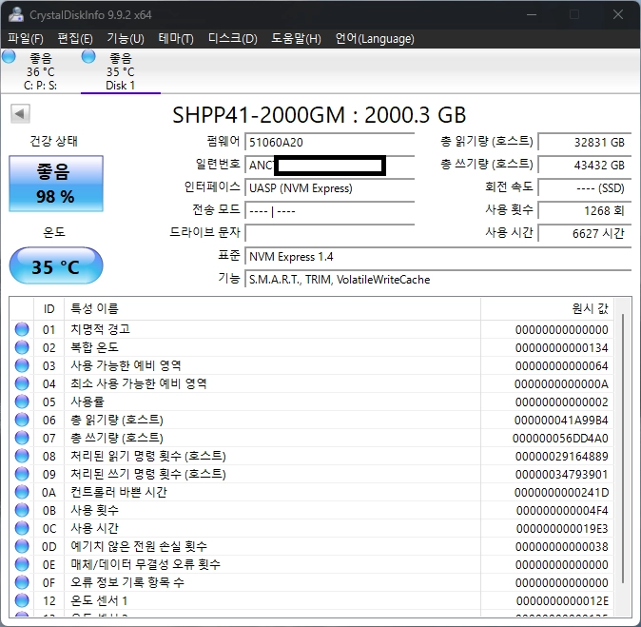
Task: Click raw value 0000000000012E
Action: (562, 600)
